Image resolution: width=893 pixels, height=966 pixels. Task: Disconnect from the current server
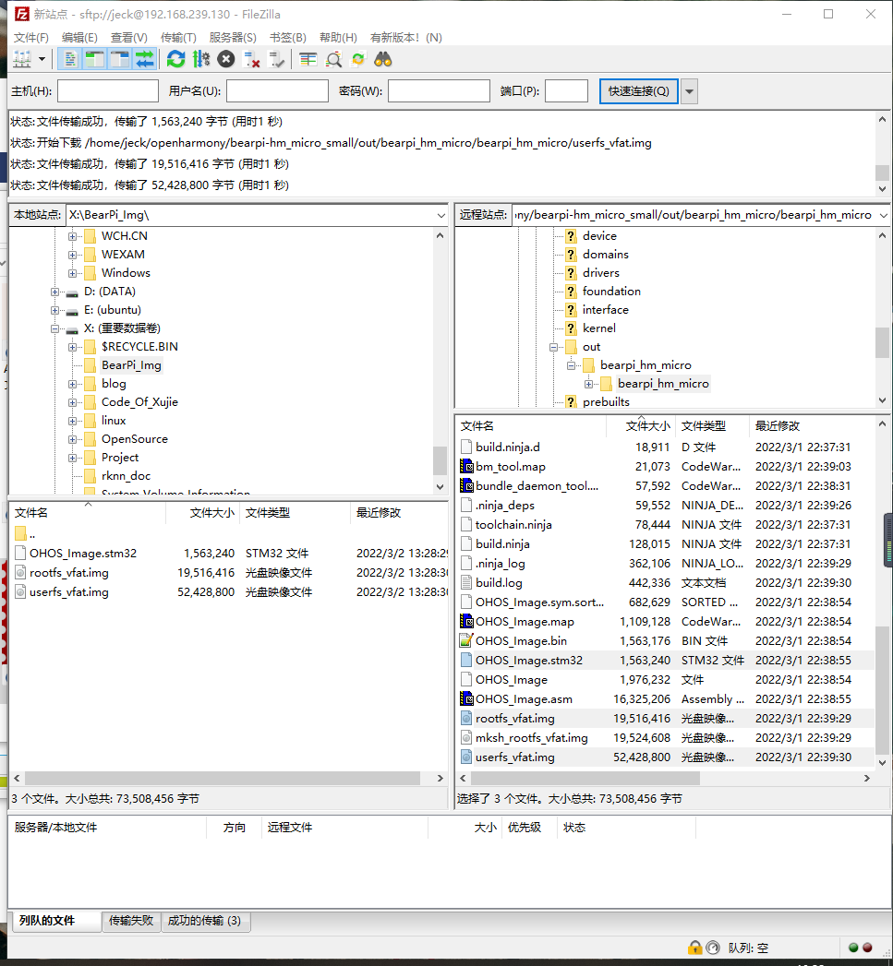click(x=251, y=60)
